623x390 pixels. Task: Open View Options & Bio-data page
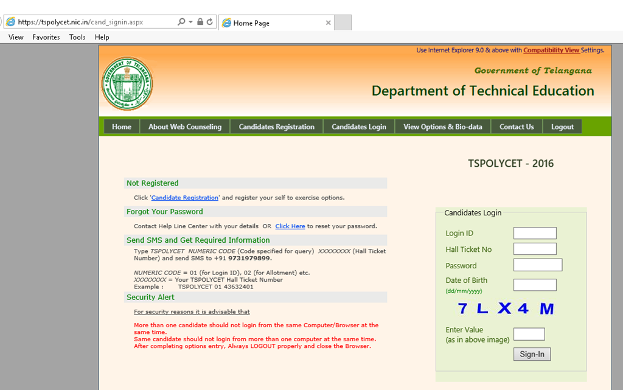(443, 127)
